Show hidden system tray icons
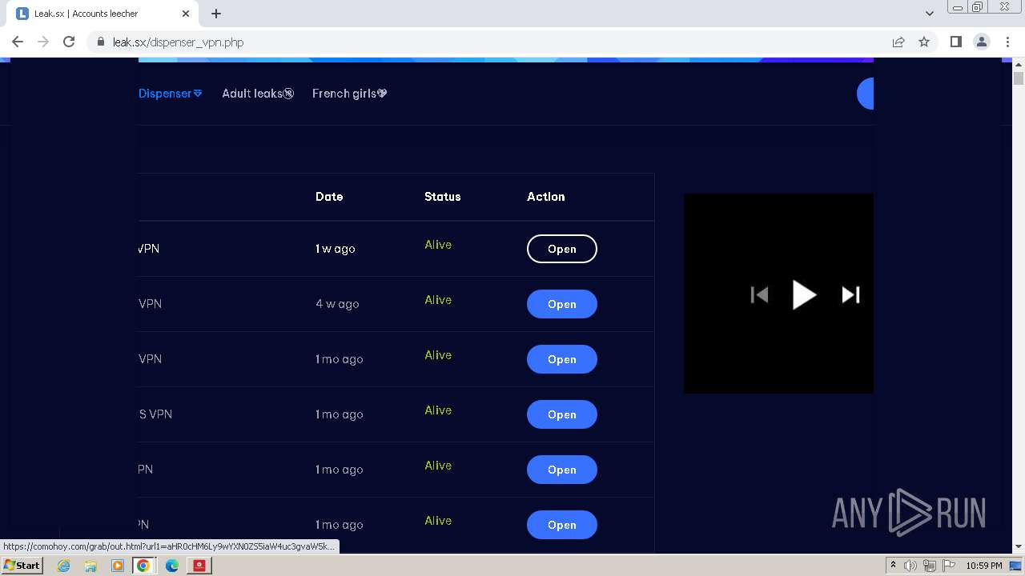This screenshot has width=1025, height=576. 893,566
